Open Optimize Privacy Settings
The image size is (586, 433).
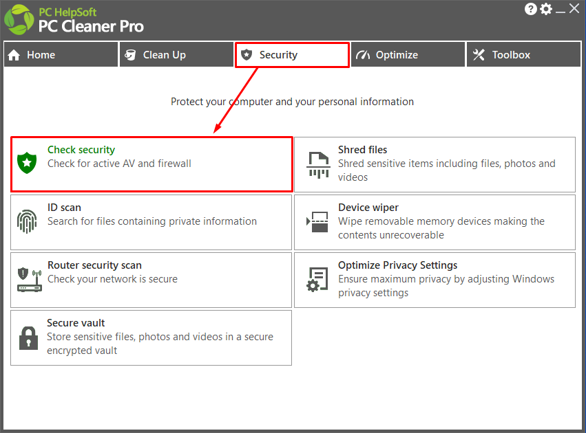tap(435, 280)
